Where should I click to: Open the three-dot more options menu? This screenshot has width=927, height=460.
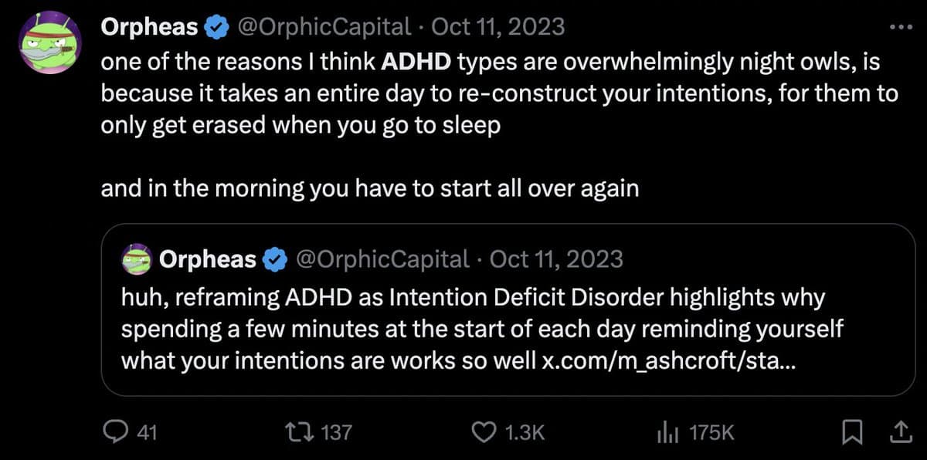(901, 28)
